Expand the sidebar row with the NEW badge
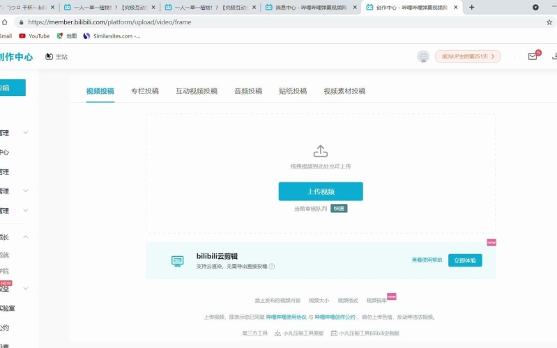This screenshot has width=557, height=348. click(x=26, y=288)
